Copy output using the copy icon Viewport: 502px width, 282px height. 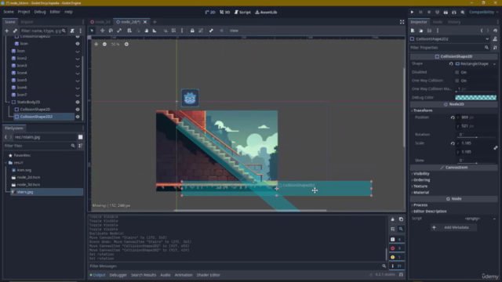(x=401, y=219)
